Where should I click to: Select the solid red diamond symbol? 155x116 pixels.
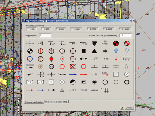tap(51, 59)
